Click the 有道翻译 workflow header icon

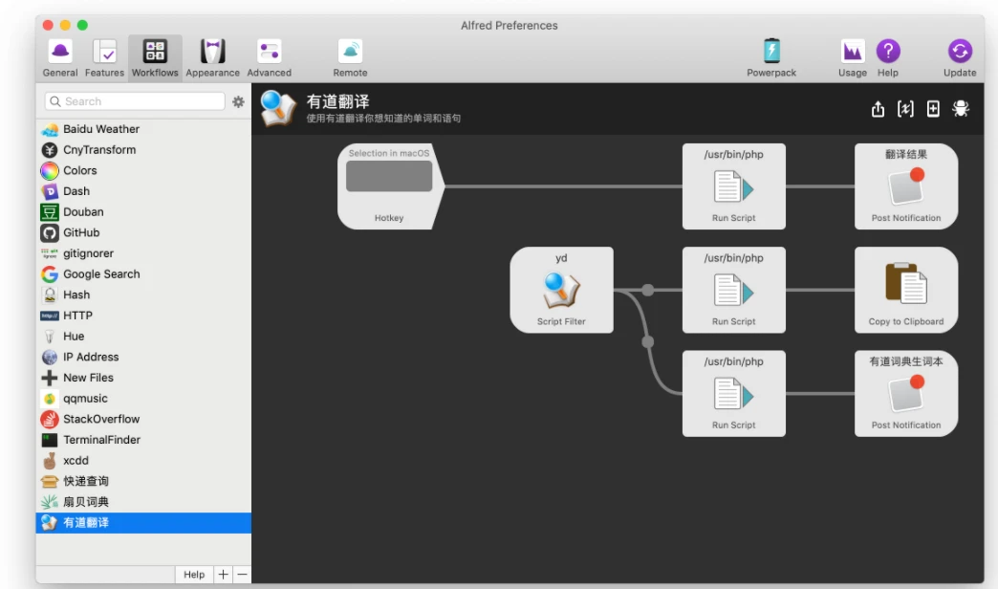pos(278,108)
